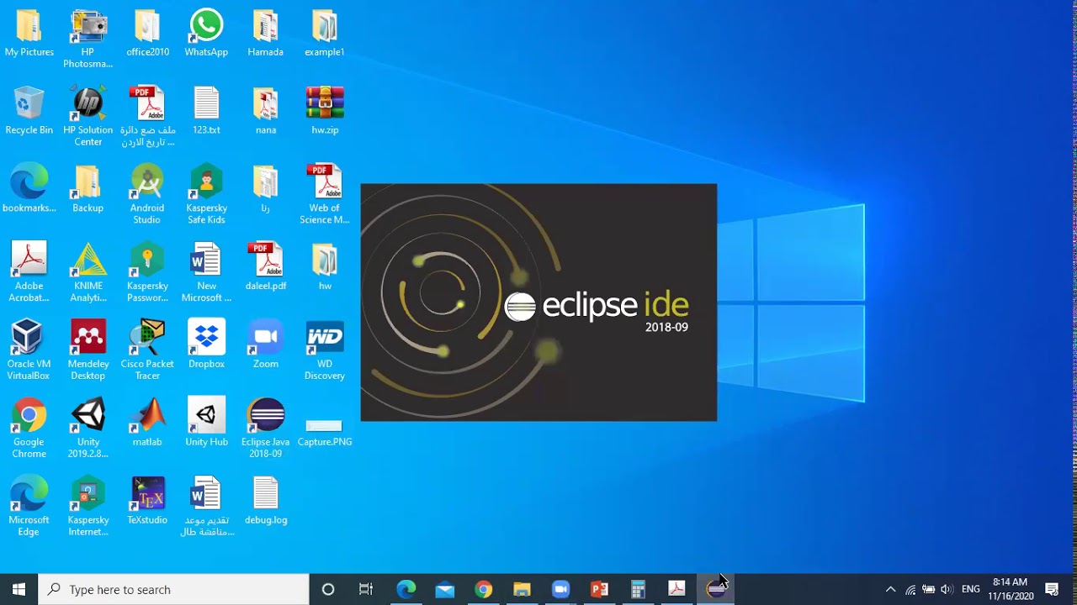Expand the hidden system tray icons
Image resolution: width=1077 pixels, height=605 pixels.
891,589
